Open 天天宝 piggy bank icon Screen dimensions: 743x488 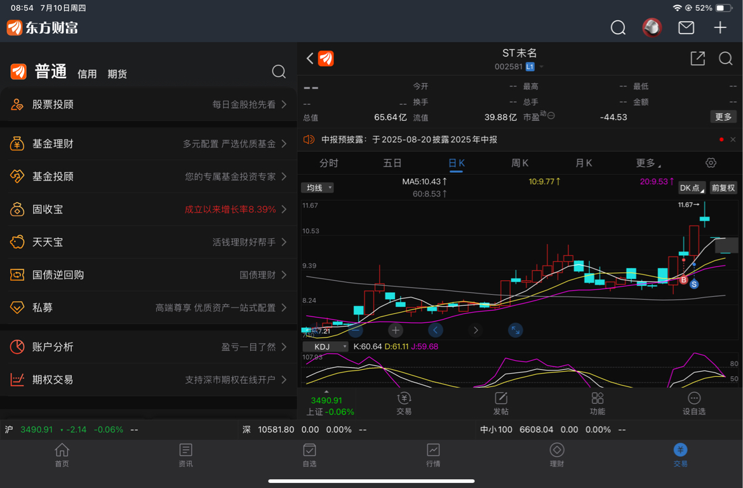coord(17,242)
